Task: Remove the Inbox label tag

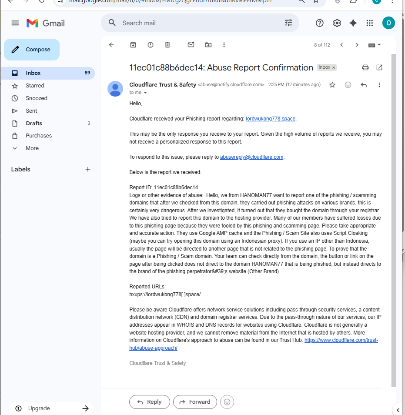Action: [334, 67]
